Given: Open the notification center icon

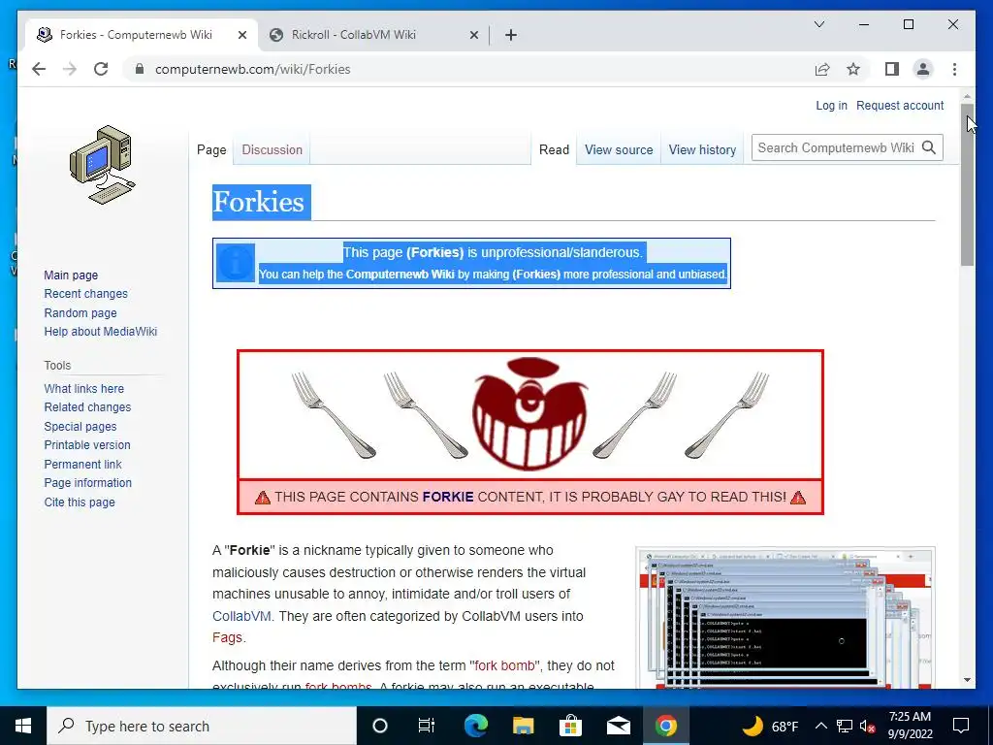Looking at the screenshot, I should pyautogui.click(x=961, y=726).
